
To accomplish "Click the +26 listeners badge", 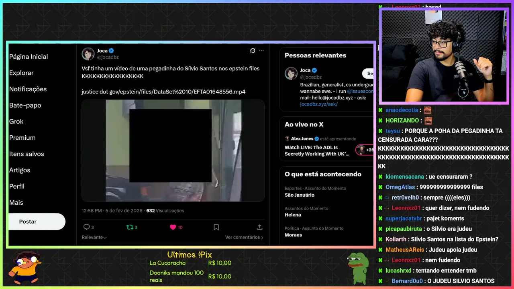I will (365, 150).
